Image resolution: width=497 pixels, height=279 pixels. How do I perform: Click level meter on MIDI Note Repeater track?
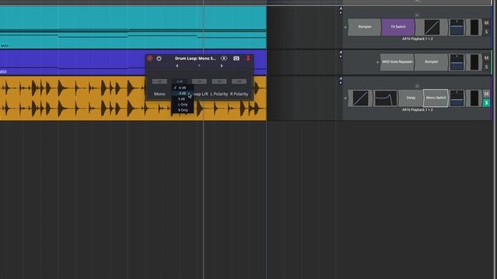[474, 62]
